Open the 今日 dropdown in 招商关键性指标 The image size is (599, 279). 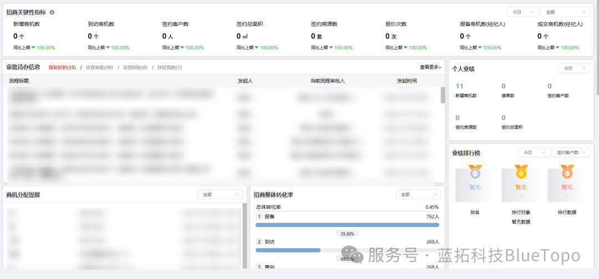point(522,12)
